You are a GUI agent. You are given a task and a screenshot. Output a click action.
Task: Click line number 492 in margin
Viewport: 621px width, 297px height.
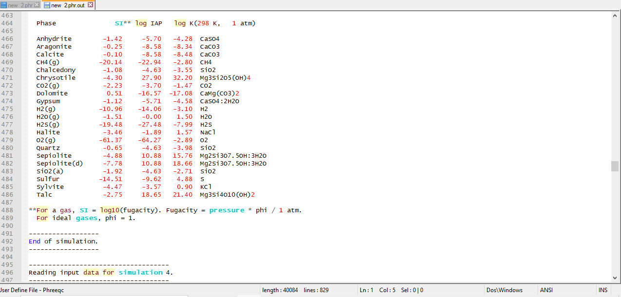click(7, 241)
